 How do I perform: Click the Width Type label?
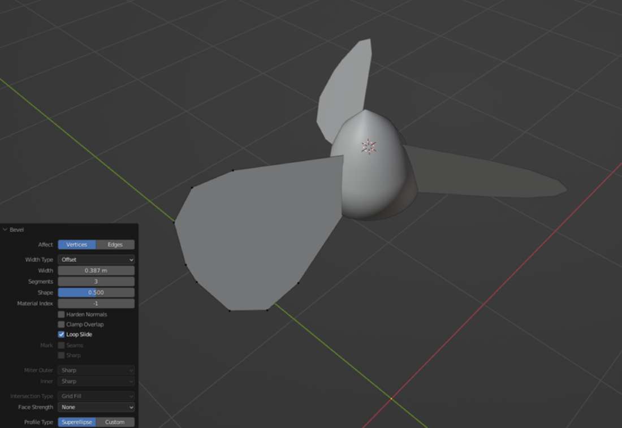pos(39,260)
